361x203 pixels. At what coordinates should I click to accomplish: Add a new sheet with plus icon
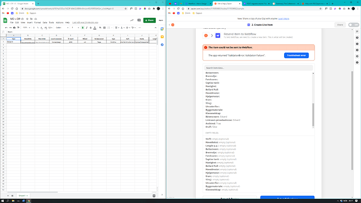point(8,196)
